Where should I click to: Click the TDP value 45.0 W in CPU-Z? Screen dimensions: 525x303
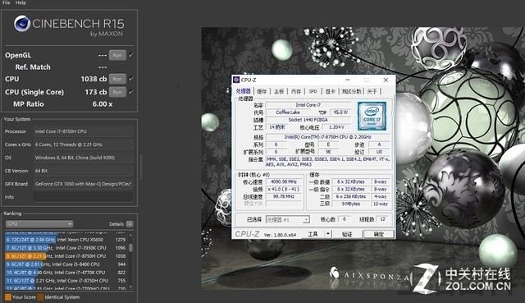click(x=341, y=112)
